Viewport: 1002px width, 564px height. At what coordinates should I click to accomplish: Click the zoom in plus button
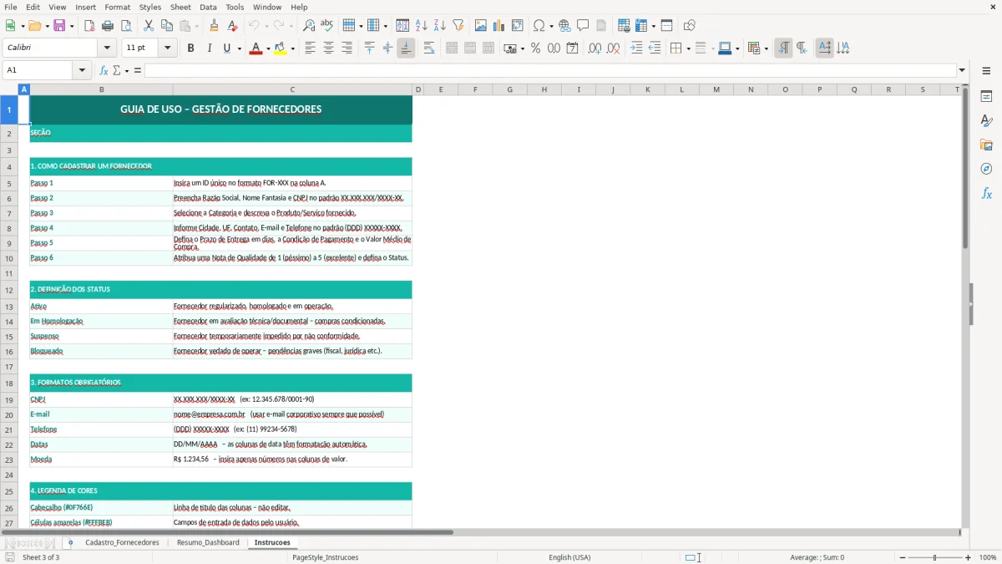coord(969,557)
